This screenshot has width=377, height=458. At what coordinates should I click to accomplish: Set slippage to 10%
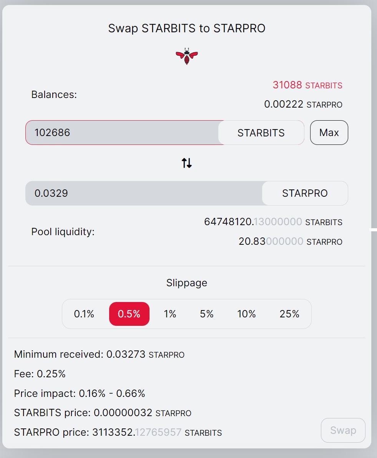click(246, 314)
